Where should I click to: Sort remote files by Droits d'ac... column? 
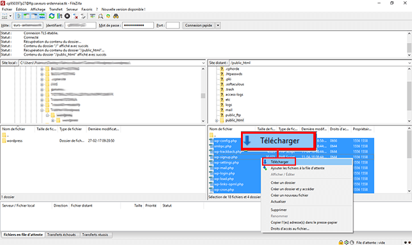click(339, 129)
